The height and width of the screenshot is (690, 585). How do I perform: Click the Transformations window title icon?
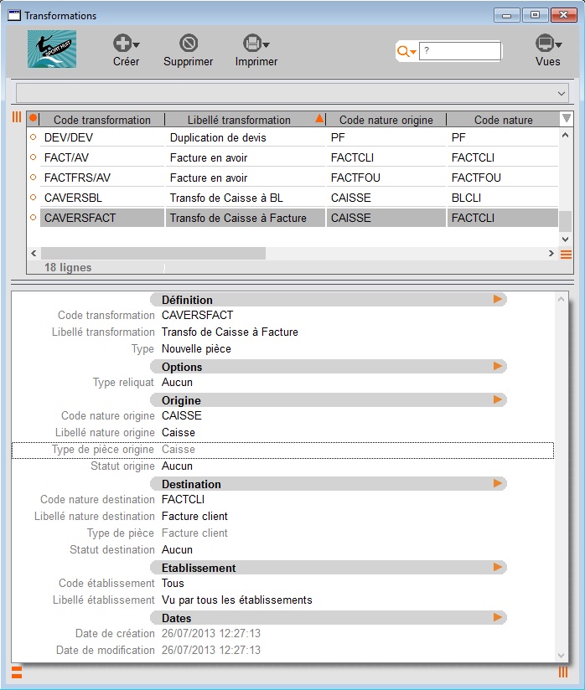tap(14, 15)
